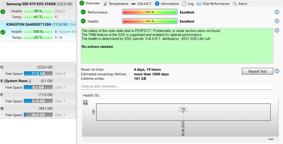Viewport: 283px width, 144px height.
Task: Click the graph horizontal scrollbar thumb
Action: 271,139
